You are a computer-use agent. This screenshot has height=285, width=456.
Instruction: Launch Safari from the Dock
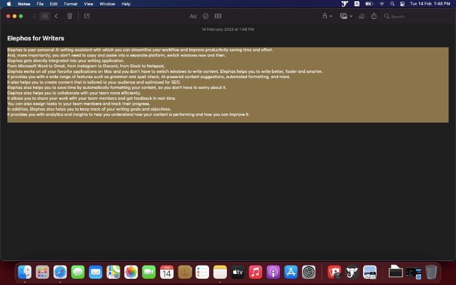pos(60,272)
